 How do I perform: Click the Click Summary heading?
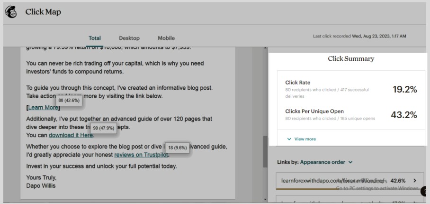coord(351,58)
